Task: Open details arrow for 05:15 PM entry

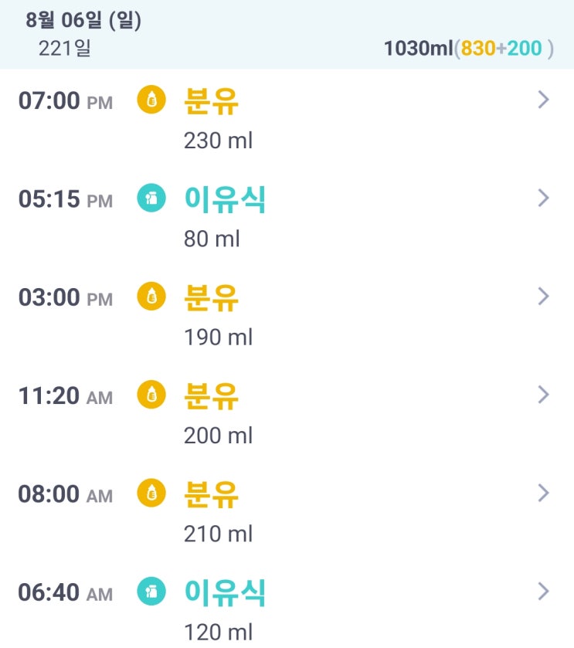Action: pyautogui.click(x=543, y=198)
